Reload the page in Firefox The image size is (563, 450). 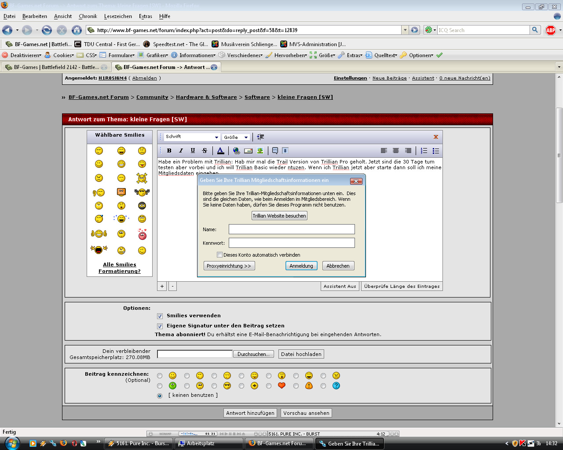click(47, 30)
